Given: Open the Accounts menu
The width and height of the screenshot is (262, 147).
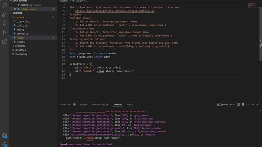Looking at the screenshot, I should click(x=5, y=136).
